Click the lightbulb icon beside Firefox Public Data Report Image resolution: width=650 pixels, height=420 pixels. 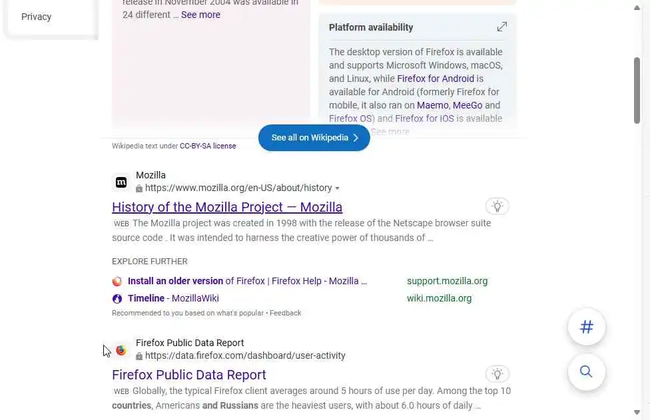tap(497, 374)
